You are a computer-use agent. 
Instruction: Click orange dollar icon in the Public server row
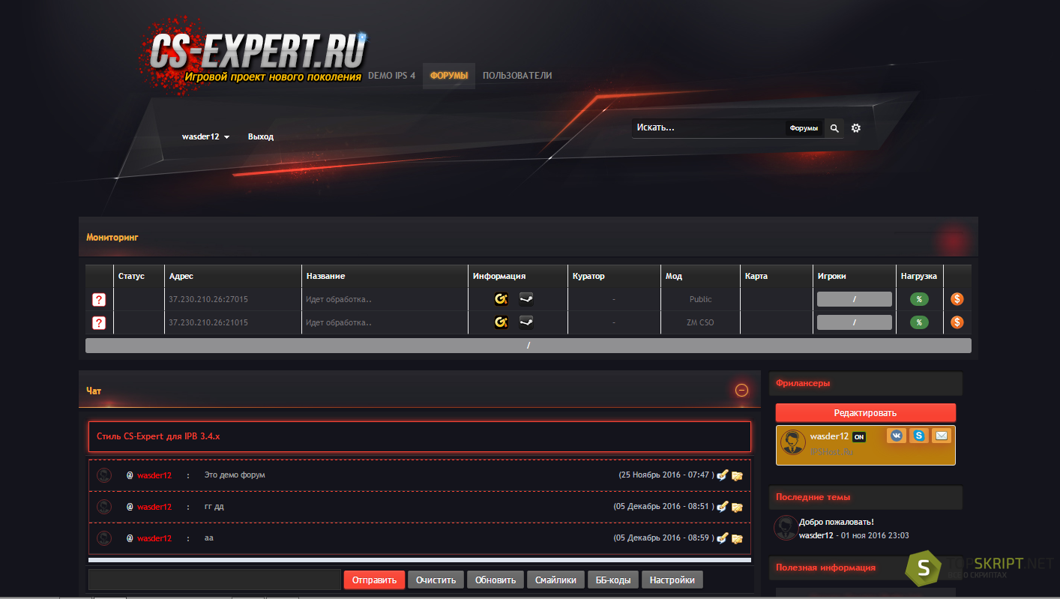coord(957,299)
